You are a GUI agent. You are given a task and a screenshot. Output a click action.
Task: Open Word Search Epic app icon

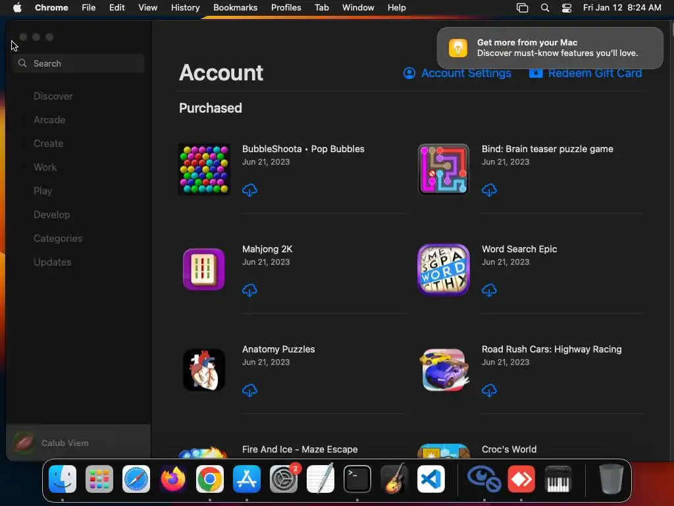click(x=443, y=269)
